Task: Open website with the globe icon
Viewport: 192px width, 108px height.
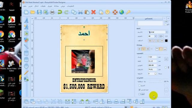Action: click(x=121, y=12)
